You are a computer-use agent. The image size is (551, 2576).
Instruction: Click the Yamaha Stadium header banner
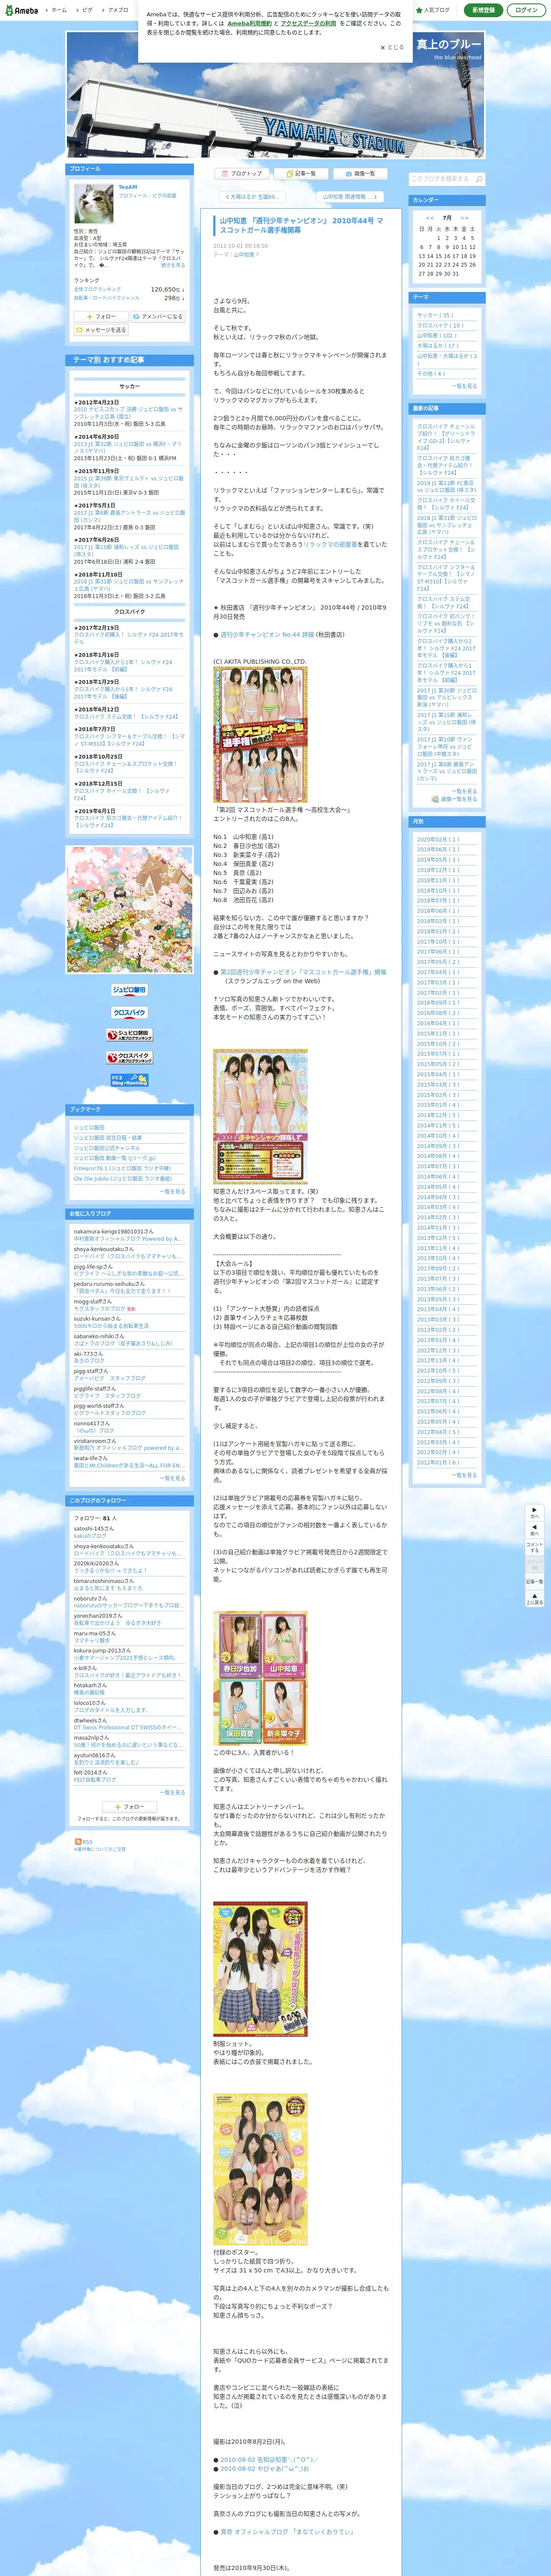point(275,95)
